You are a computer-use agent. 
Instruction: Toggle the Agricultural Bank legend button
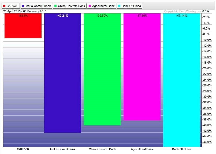[102, 6]
